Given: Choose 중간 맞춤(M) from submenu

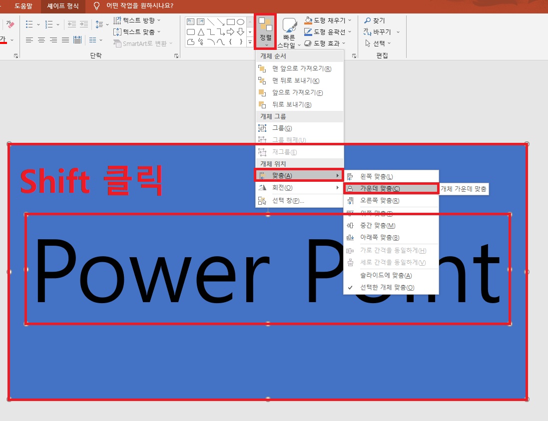Looking at the screenshot, I should click(391, 225).
